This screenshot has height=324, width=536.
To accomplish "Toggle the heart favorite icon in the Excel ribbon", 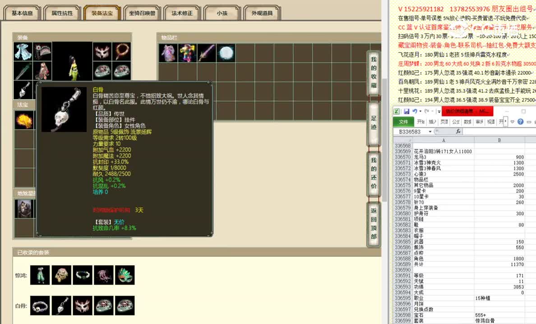I will 513,122.
